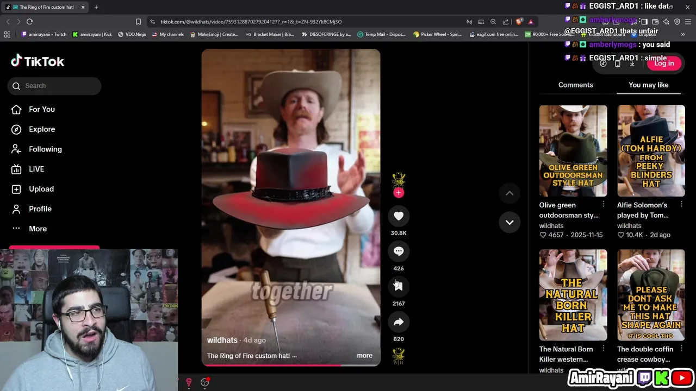Click the zoom magnifier icon in address bar
This screenshot has width=696, height=391.
493,22
